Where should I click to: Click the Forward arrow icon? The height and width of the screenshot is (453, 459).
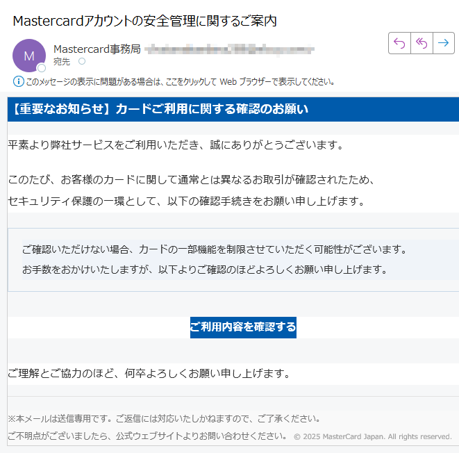(x=444, y=43)
